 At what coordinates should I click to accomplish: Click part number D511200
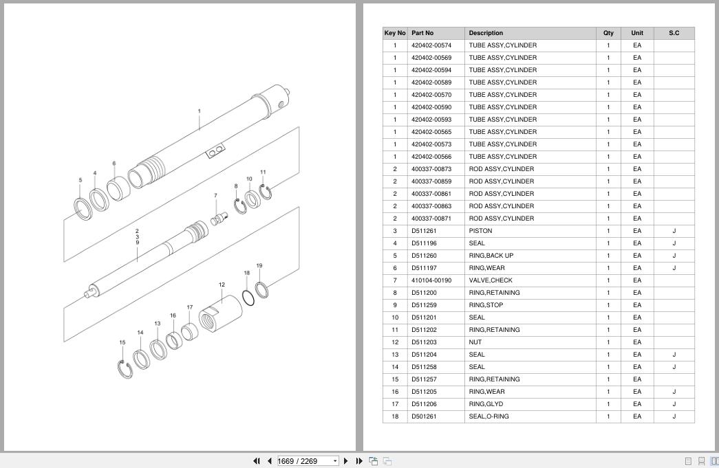pos(424,293)
